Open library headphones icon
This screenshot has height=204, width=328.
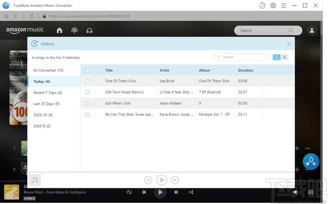(89, 31)
